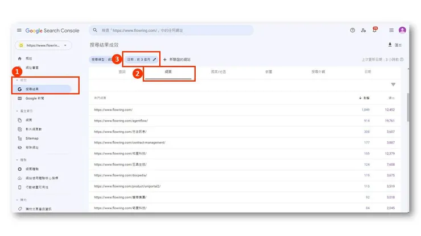Click the search type filter chip
Screen dimensions: 421x236
pyautogui.click(x=101, y=60)
